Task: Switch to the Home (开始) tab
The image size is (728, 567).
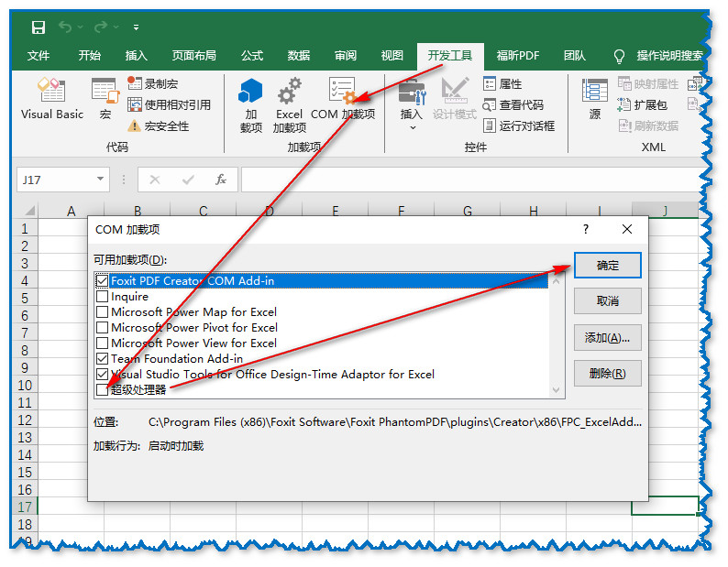Action: coord(89,56)
